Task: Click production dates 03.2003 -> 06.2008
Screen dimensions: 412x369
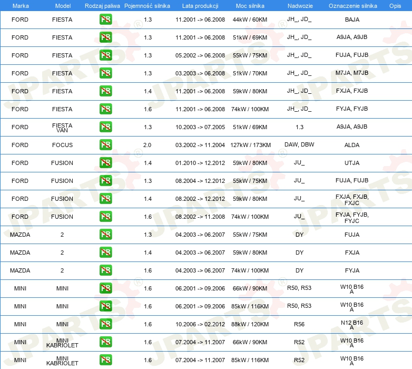Action: 200,73
